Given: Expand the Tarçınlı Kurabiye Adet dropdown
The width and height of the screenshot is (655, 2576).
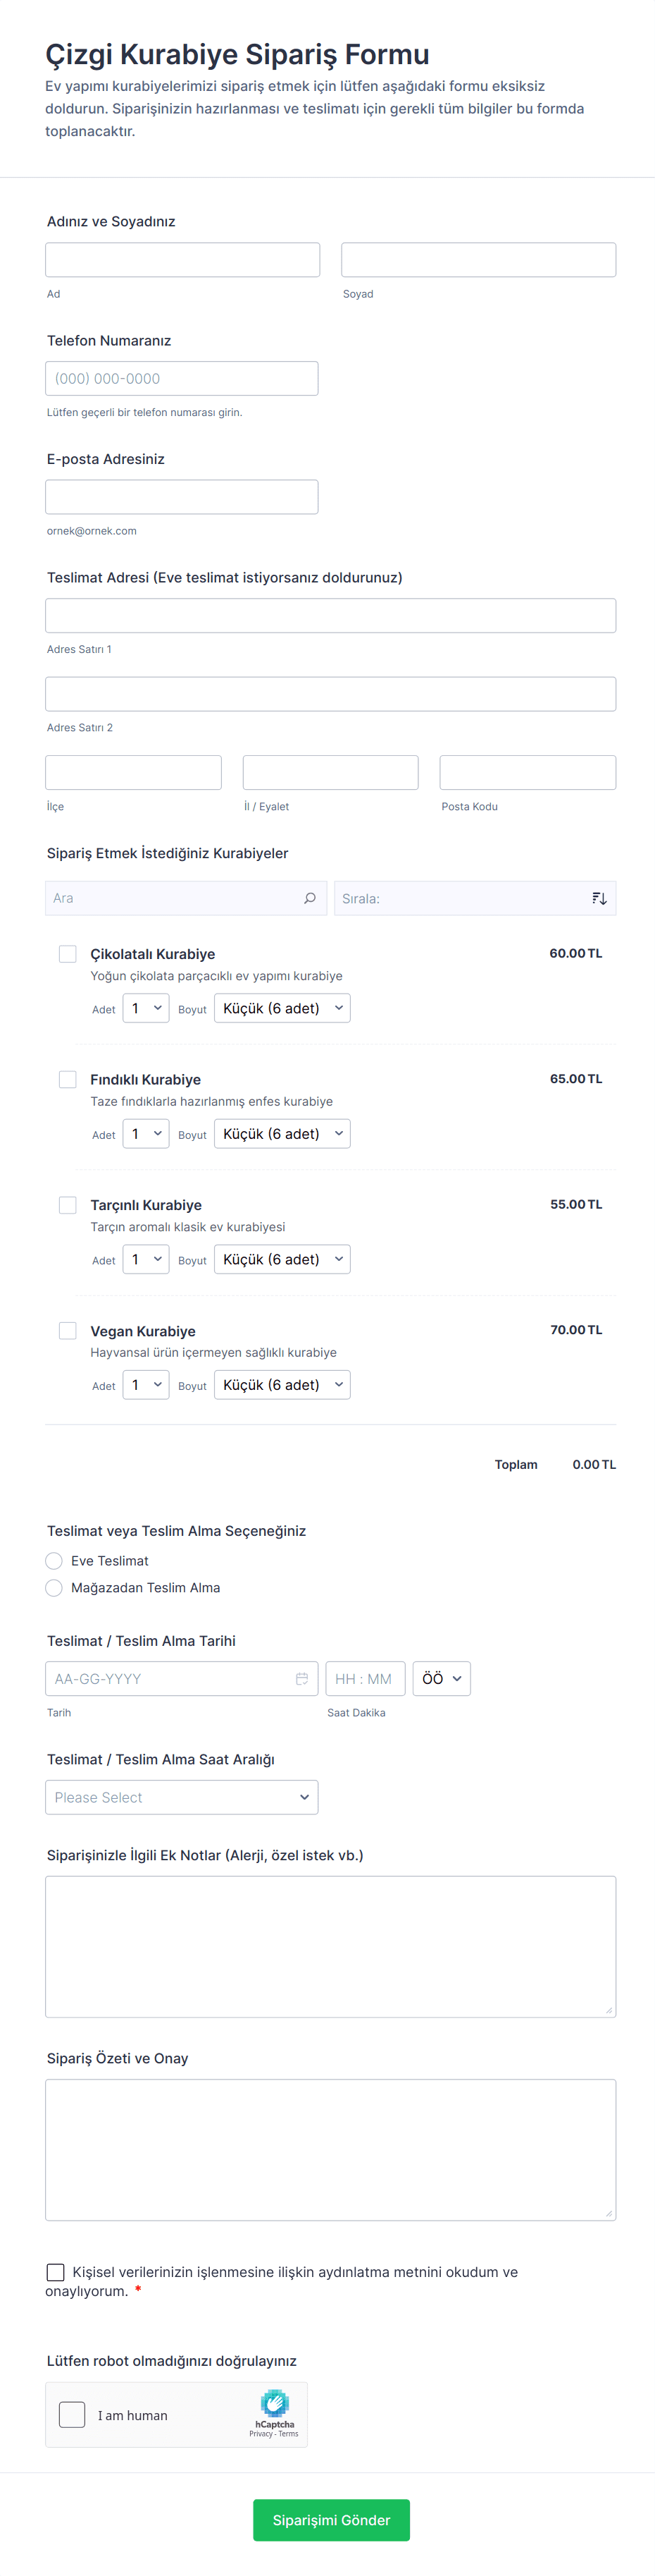Looking at the screenshot, I should (146, 1259).
